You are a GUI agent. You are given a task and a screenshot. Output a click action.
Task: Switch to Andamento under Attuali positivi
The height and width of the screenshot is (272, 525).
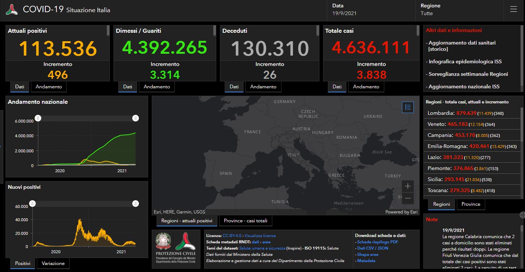pyautogui.click(x=49, y=86)
